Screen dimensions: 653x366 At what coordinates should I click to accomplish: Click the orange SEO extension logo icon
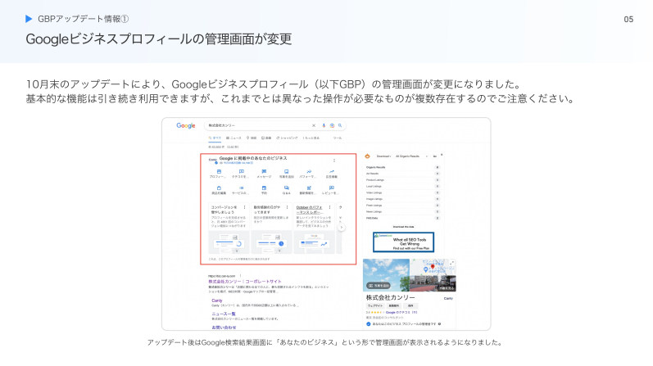coord(367,156)
